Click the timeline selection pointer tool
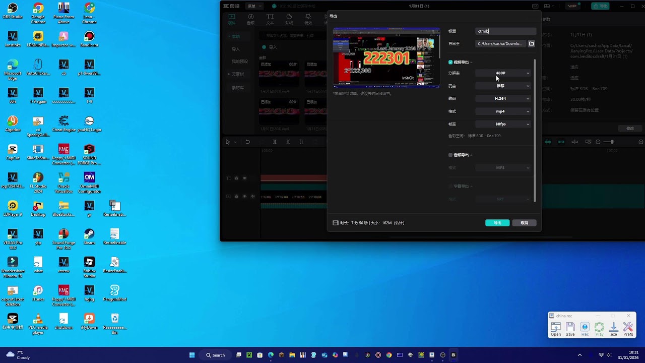 [228, 142]
